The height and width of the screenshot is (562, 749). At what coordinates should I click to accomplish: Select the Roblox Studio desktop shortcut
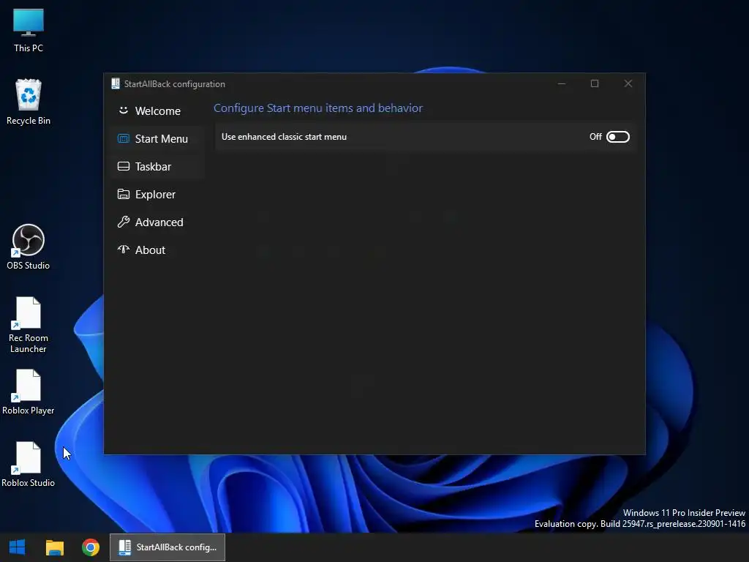pyautogui.click(x=29, y=465)
